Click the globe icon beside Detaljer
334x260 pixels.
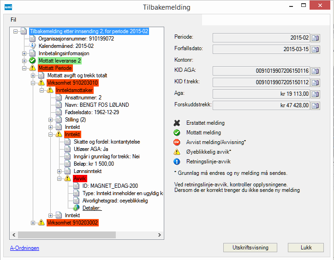pos(76,208)
